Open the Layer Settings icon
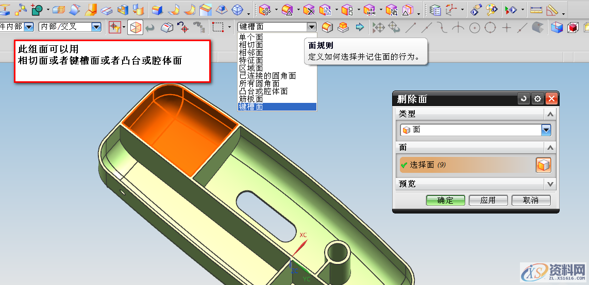 click(435, 9)
